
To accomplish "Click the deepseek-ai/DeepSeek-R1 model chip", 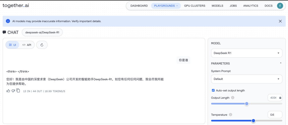I will (42, 32).
